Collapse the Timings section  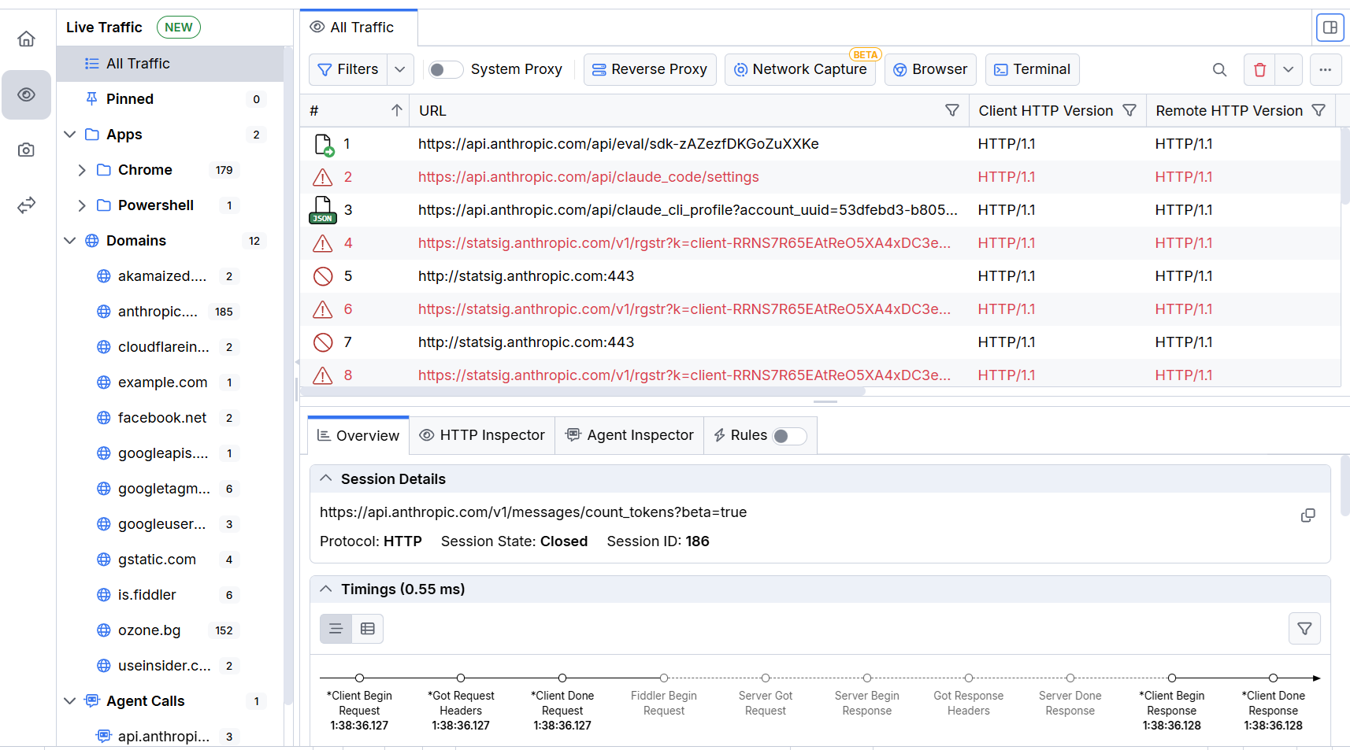click(x=325, y=589)
